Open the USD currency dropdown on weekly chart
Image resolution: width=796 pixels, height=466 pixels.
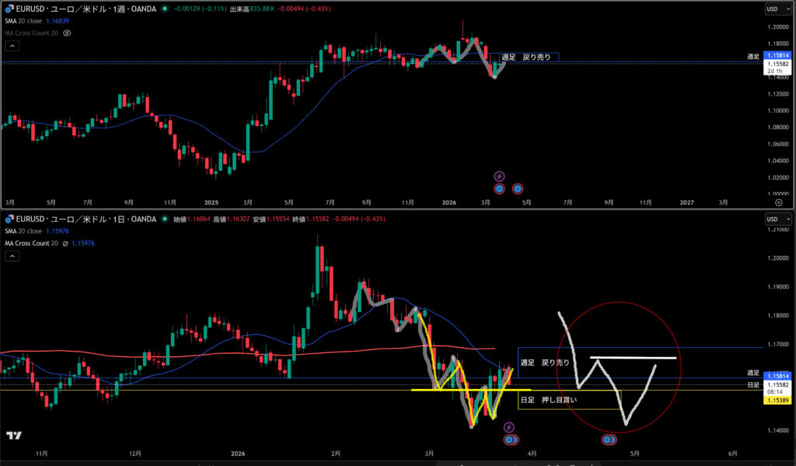pos(775,9)
